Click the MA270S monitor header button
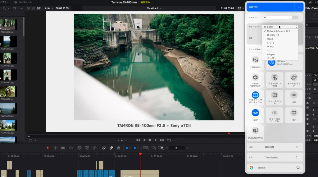This screenshot has width=318, height=177. point(270,7)
